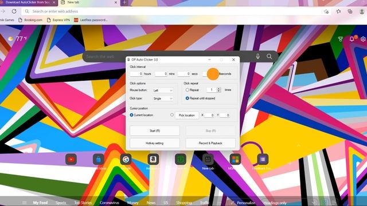
Task: Open the YouTube quick link tile
Action: [71, 160]
